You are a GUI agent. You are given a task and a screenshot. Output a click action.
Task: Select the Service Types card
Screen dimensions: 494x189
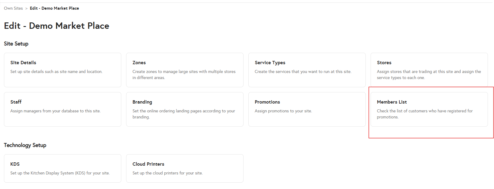(x=307, y=70)
